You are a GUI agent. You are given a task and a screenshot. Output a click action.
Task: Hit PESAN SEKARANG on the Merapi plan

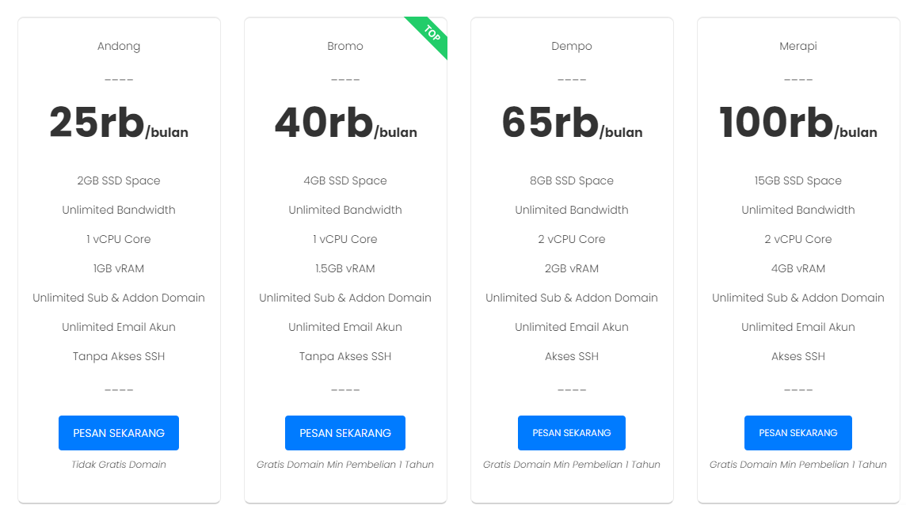[x=798, y=433]
